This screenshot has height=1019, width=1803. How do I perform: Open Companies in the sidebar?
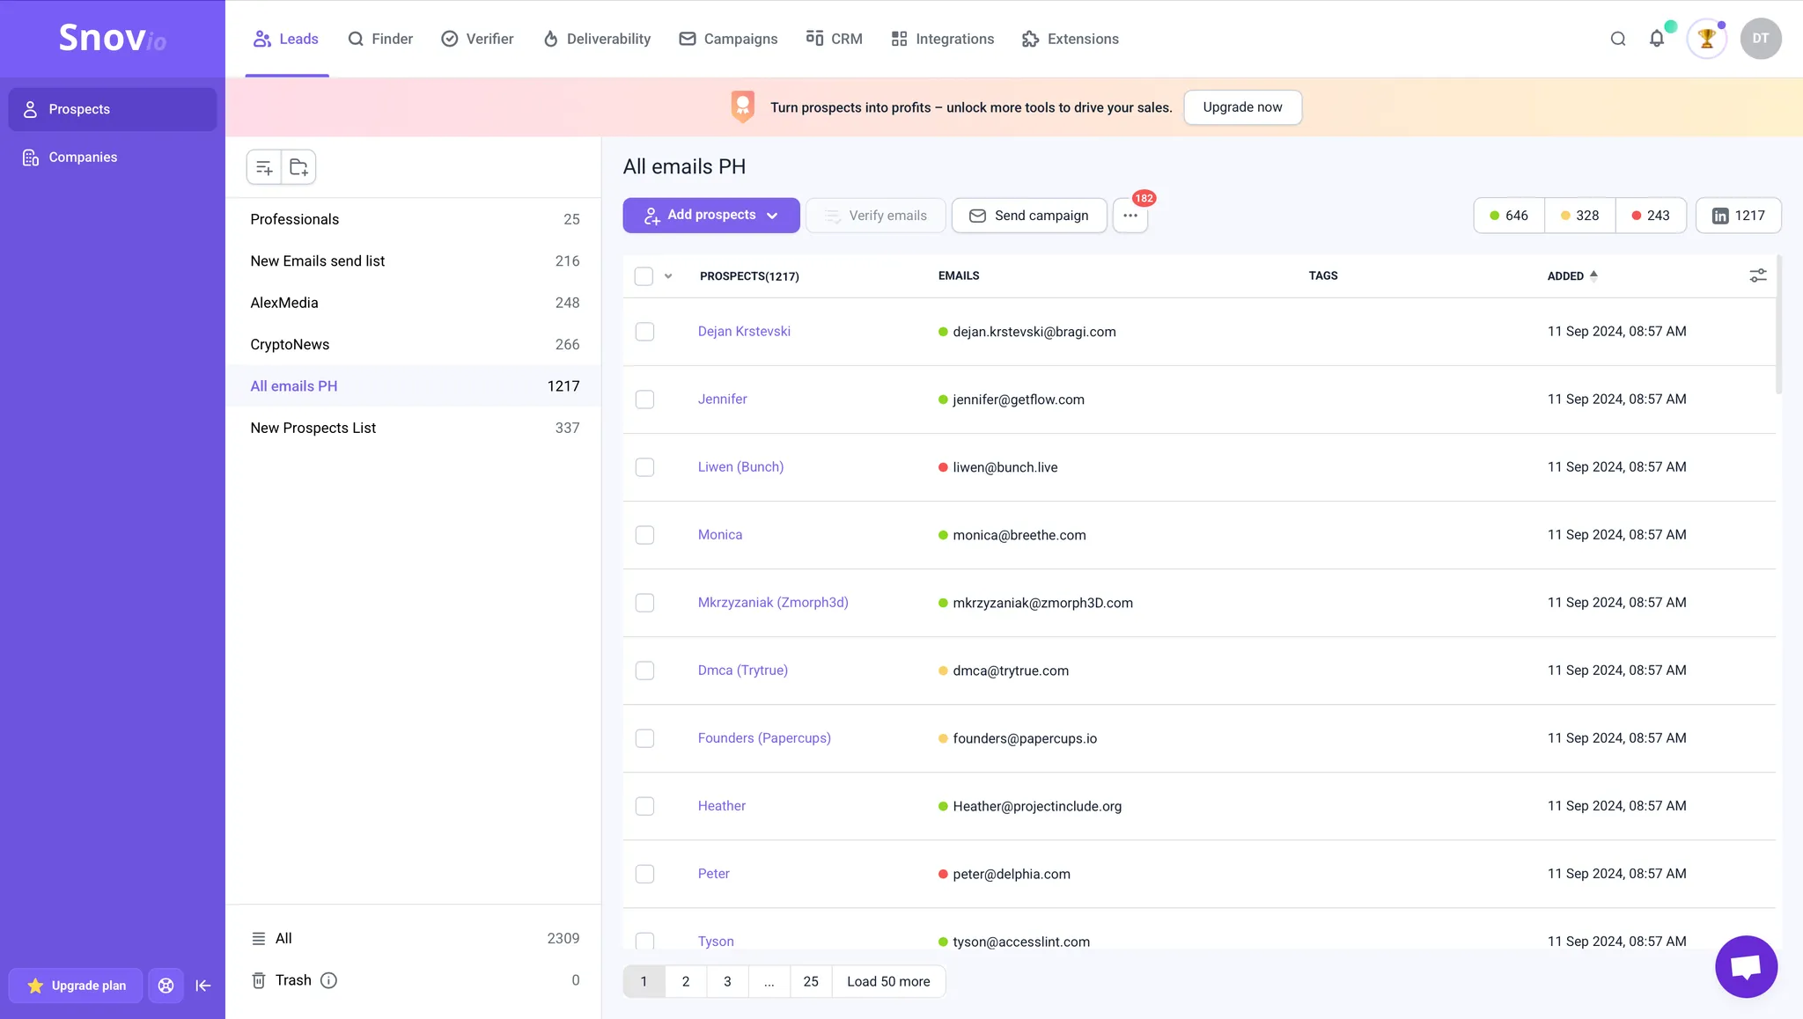click(113, 158)
